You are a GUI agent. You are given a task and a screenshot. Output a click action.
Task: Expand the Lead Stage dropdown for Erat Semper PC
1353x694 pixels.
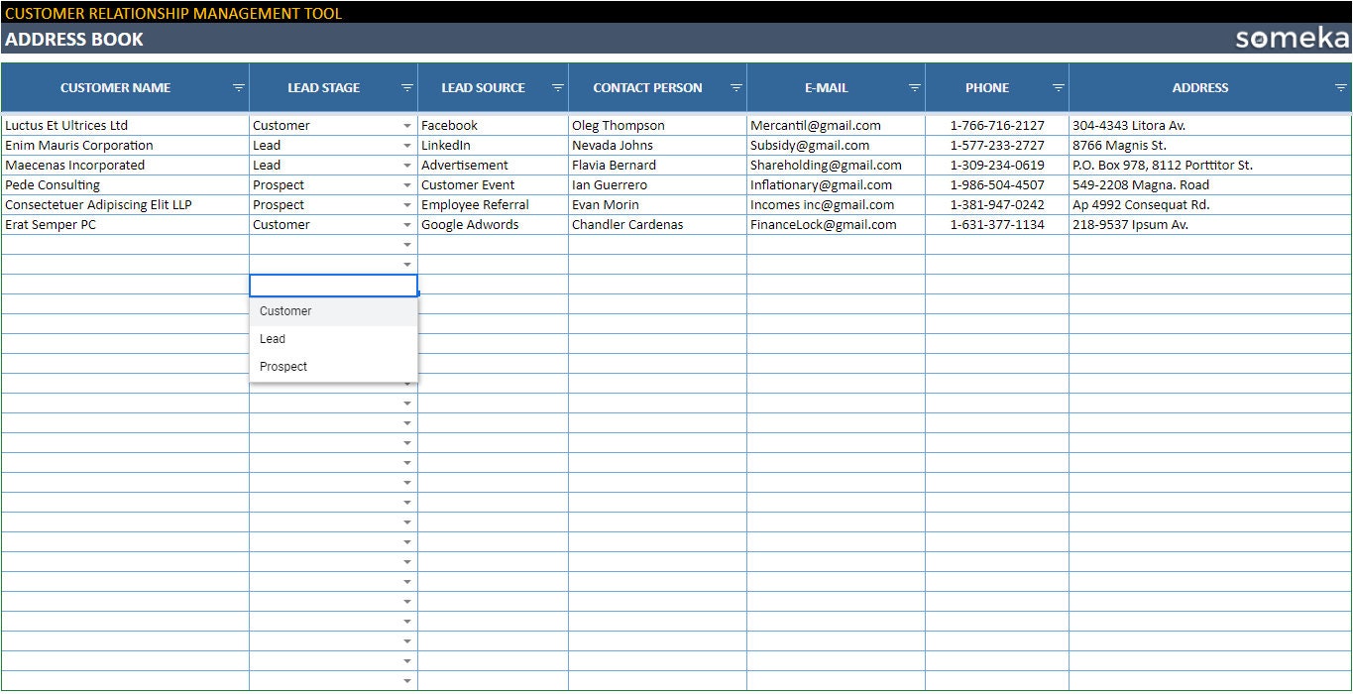406,224
